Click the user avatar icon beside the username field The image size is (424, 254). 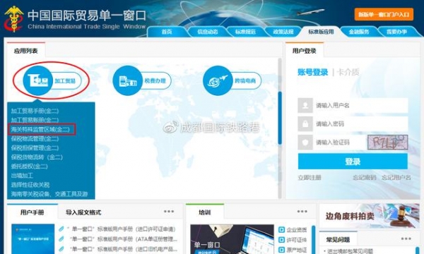pyautogui.click(x=305, y=105)
